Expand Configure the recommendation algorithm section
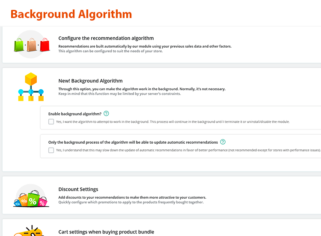This screenshot has height=236, width=321. (106, 38)
